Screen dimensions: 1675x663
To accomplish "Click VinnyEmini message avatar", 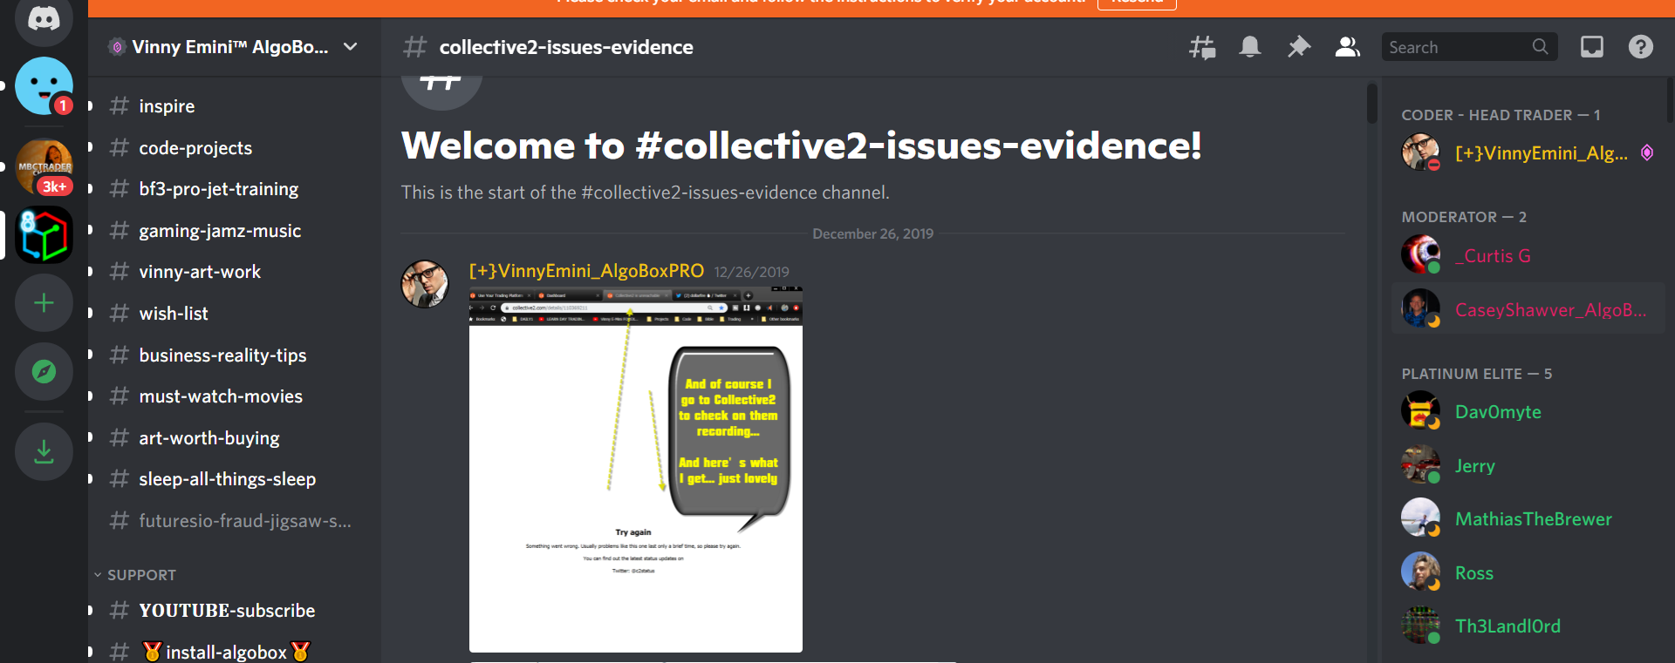I will point(425,284).
